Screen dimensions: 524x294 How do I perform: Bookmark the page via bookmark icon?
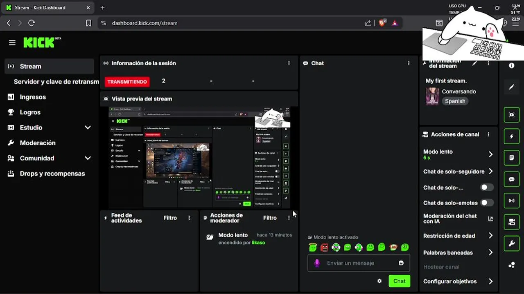tap(88, 23)
